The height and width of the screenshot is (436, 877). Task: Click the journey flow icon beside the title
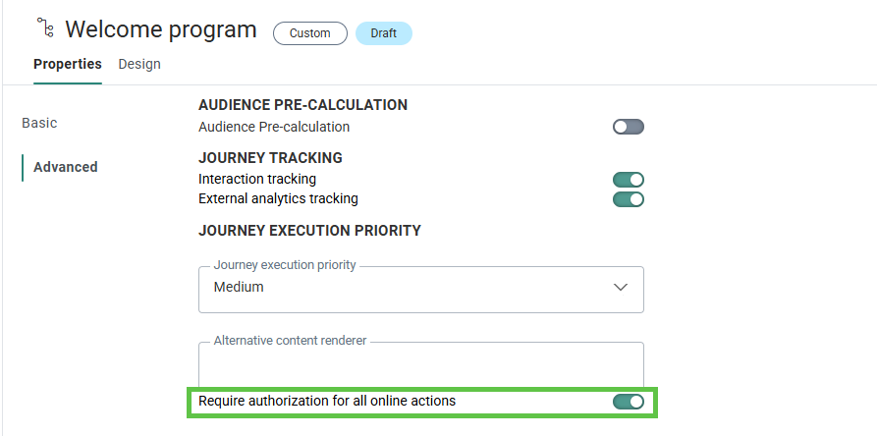click(x=43, y=28)
